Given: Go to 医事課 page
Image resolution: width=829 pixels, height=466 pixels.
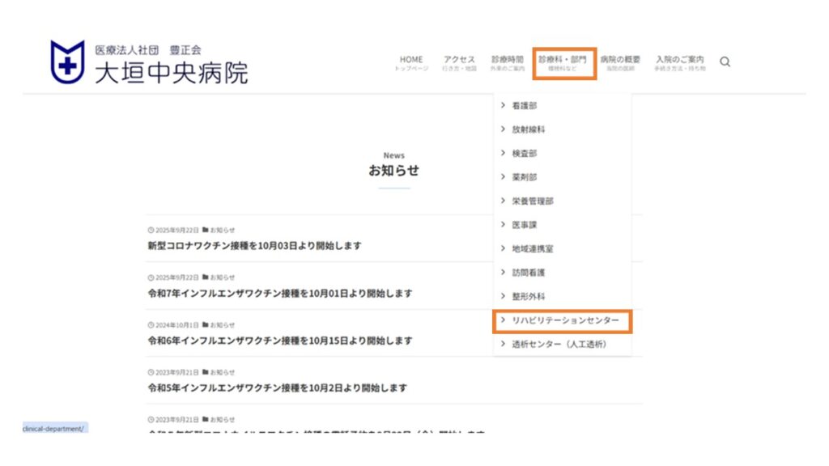Looking at the screenshot, I should click(524, 225).
